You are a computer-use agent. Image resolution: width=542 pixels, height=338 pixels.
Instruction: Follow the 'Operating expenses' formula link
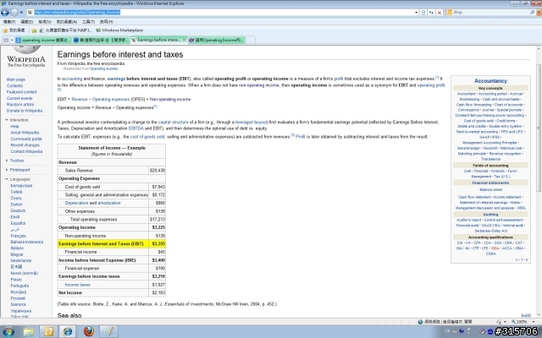pos(111,100)
